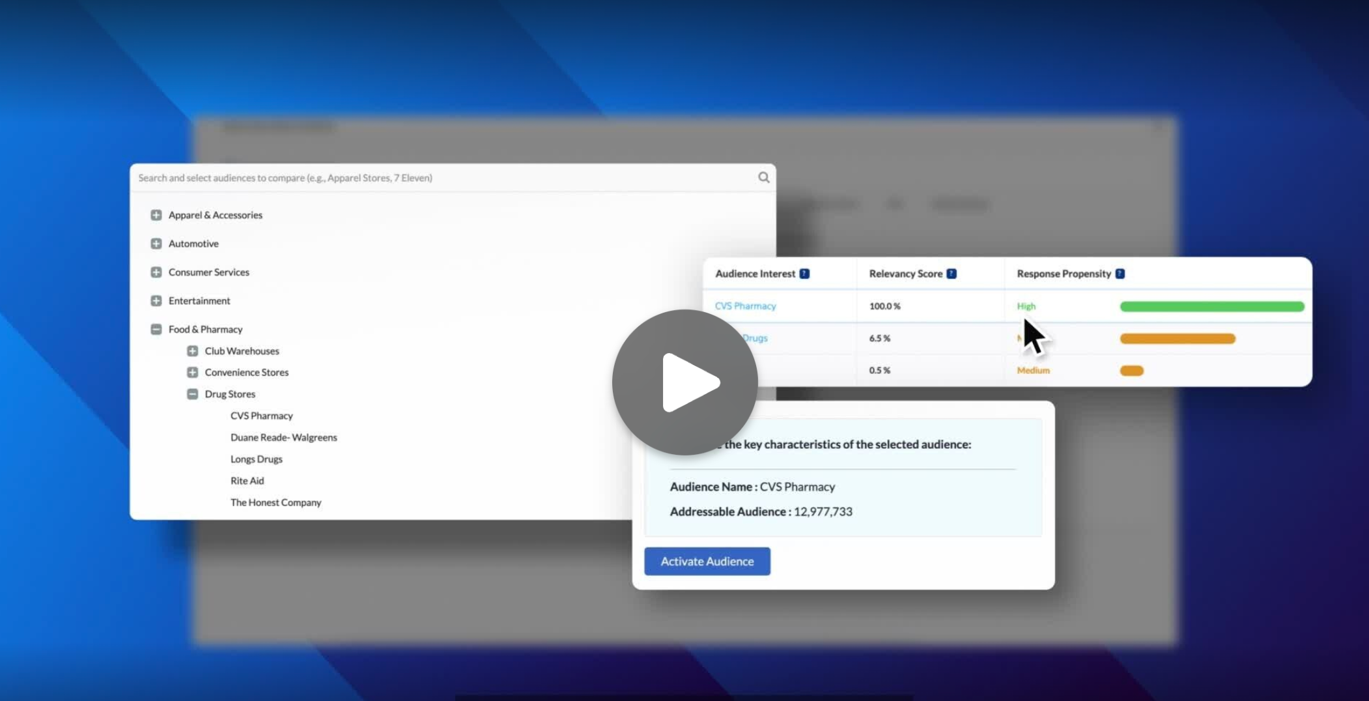This screenshot has height=701, width=1369.
Task: Collapse the Drug Stores subcategory
Action: click(x=193, y=394)
